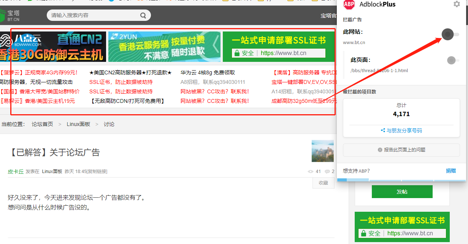Open the top 一站式申请部署SSL证书 banner
Image resolution: width=468 pixels, height=244 pixels.
tap(279, 47)
